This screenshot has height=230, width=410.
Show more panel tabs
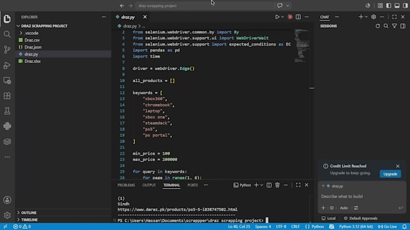click(206, 185)
